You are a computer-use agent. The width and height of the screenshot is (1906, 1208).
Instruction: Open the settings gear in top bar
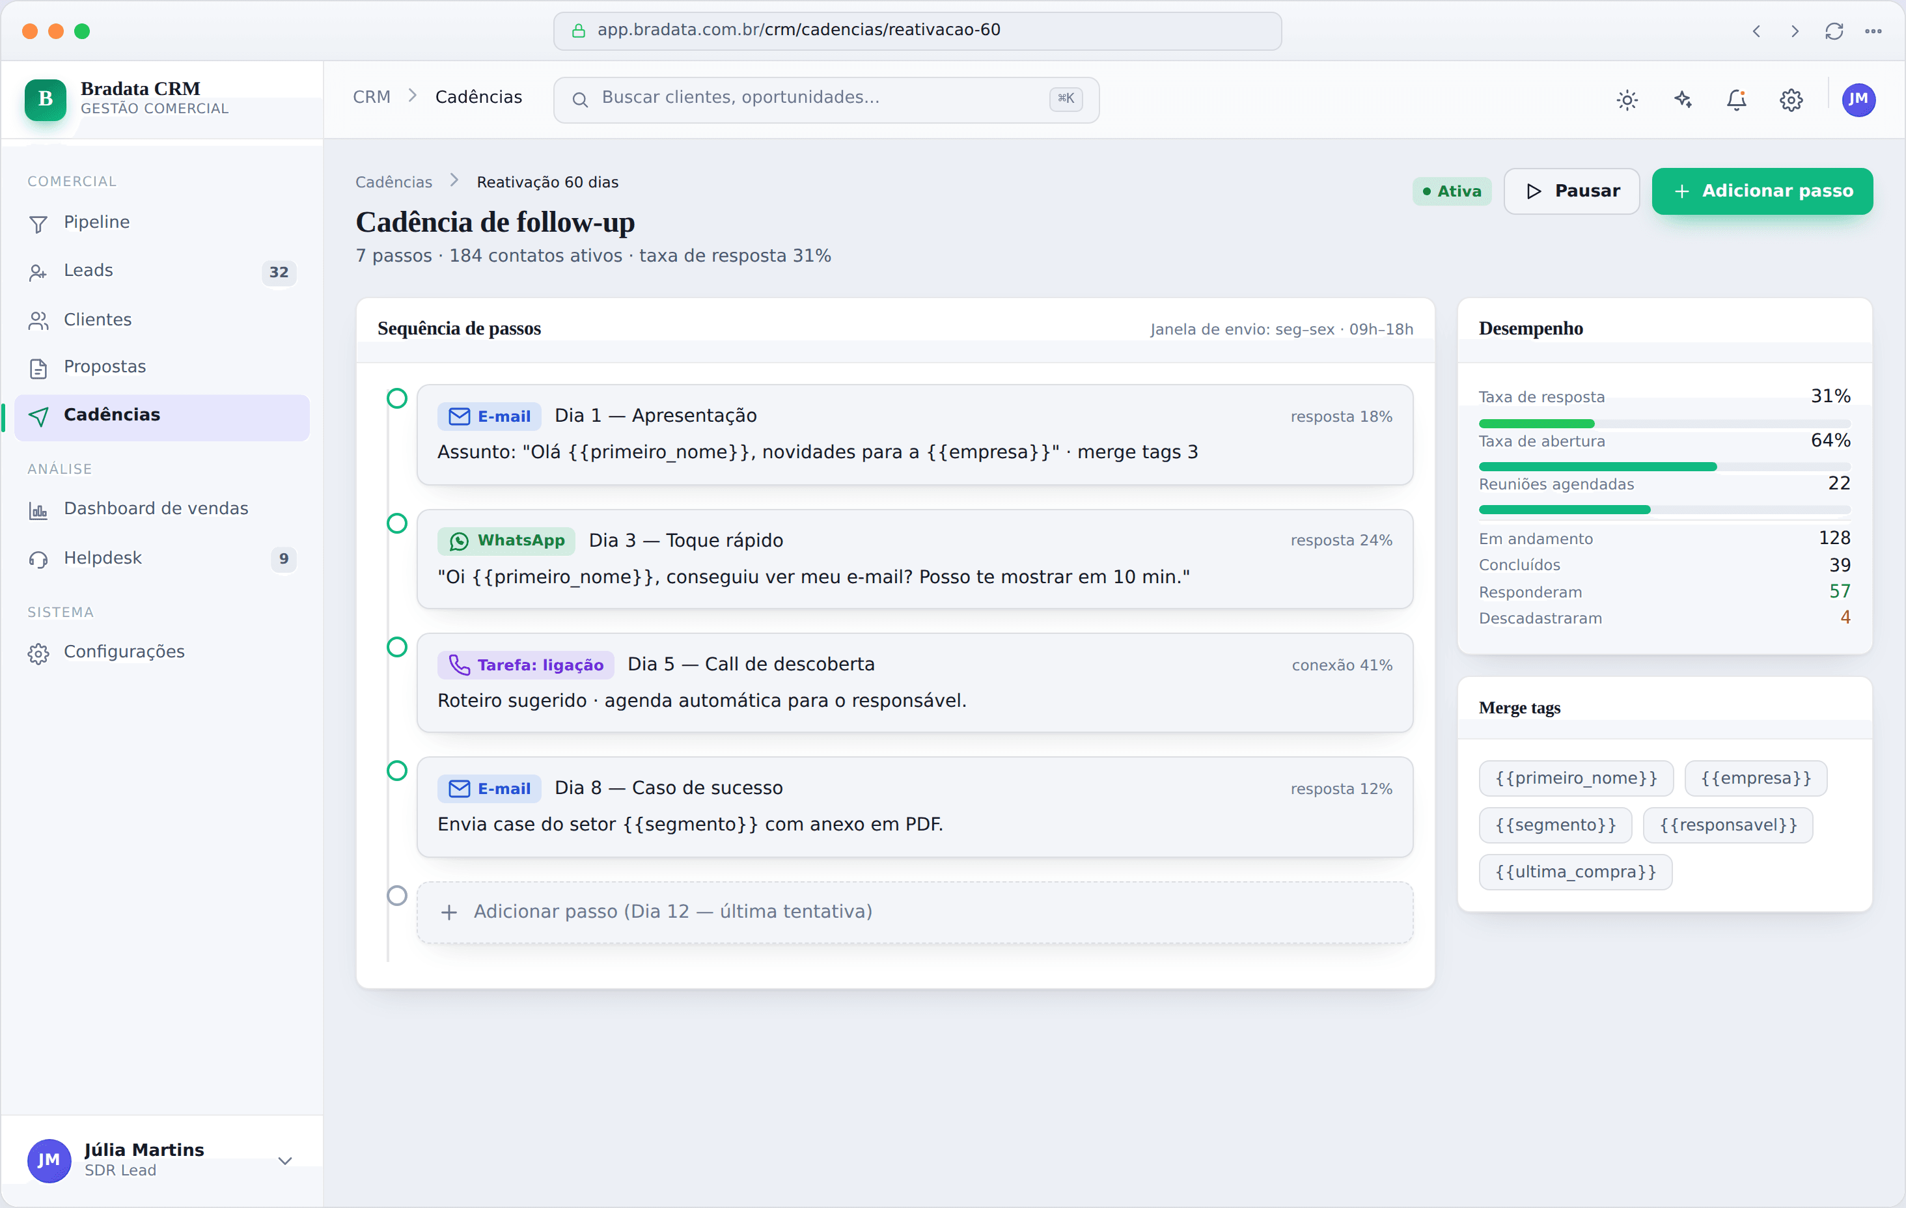(x=1791, y=100)
